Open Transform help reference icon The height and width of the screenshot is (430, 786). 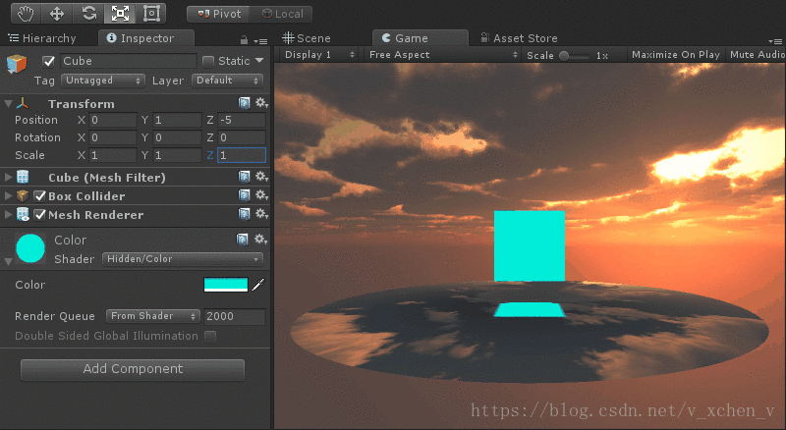[244, 103]
